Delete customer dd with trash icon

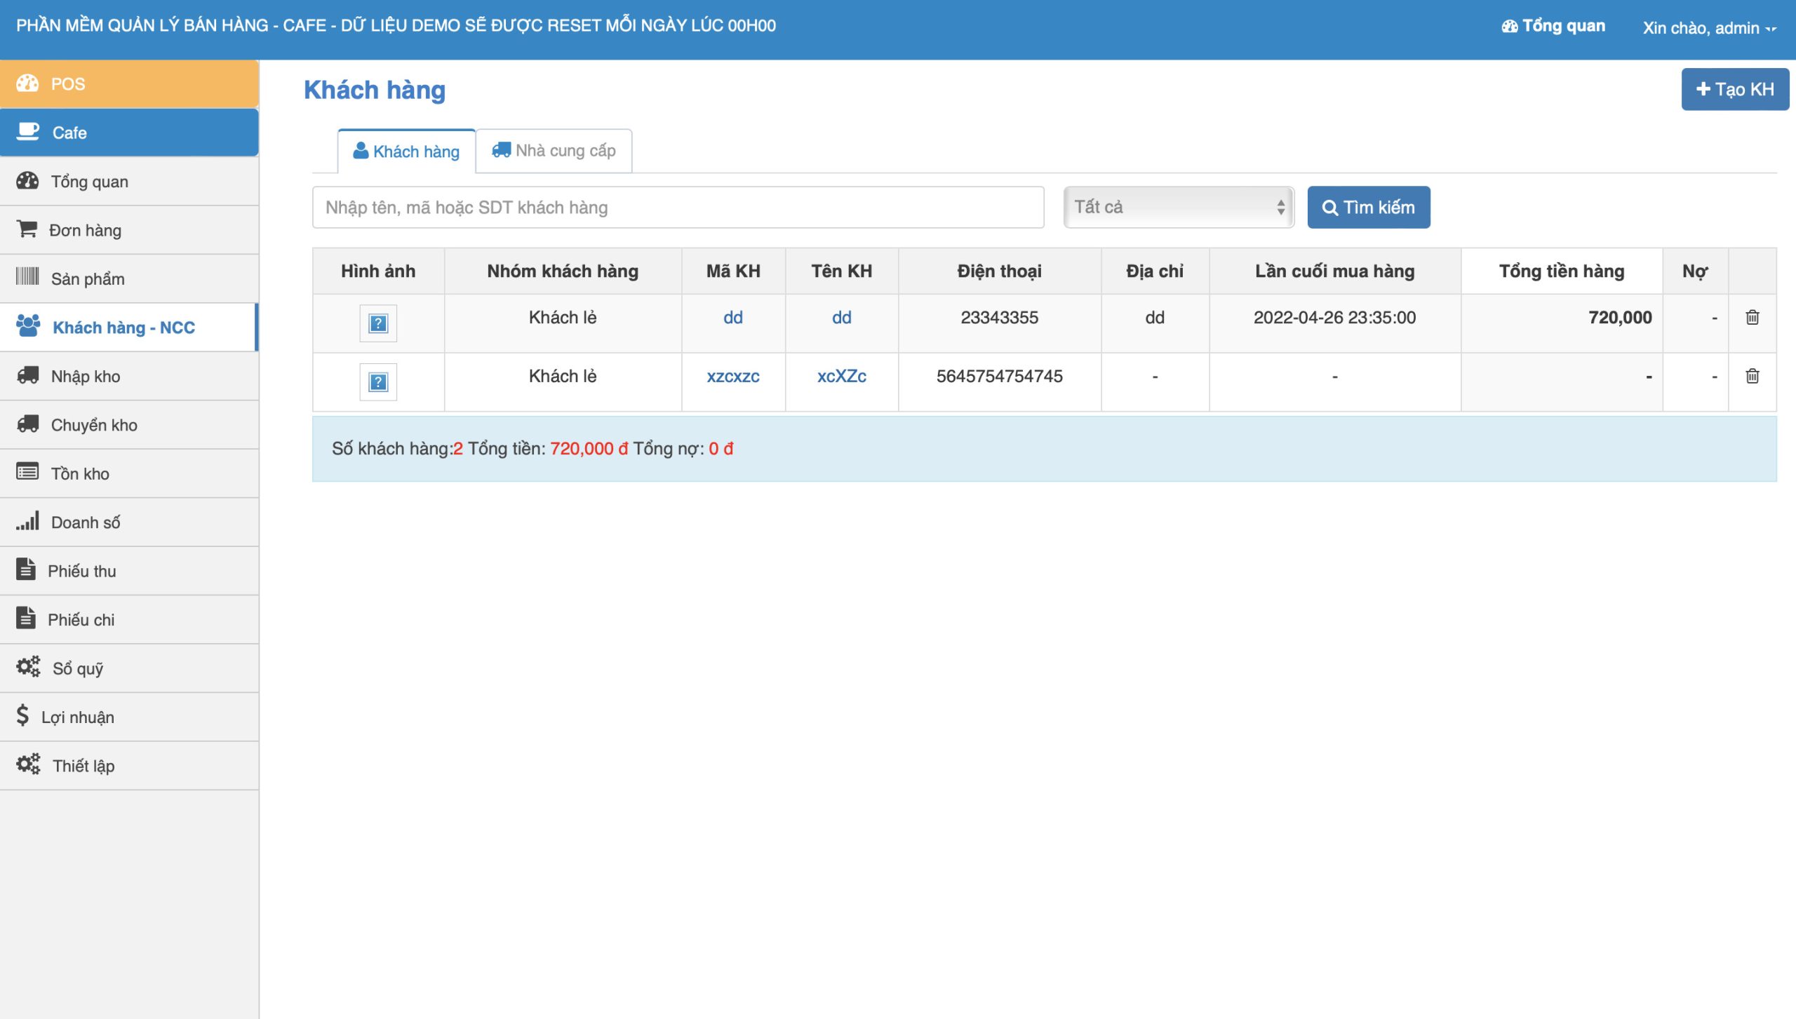pyautogui.click(x=1752, y=317)
